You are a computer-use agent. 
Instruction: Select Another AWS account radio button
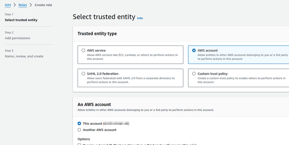click(79, 130)
